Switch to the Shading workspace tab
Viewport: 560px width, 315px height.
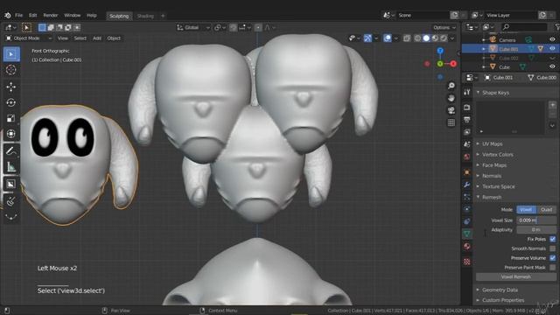[145, 16]
